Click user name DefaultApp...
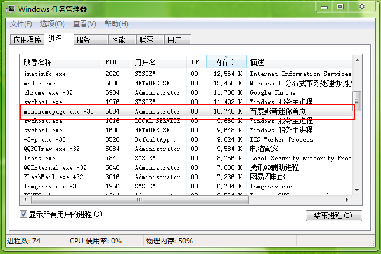381x254 pixels. 157,139
